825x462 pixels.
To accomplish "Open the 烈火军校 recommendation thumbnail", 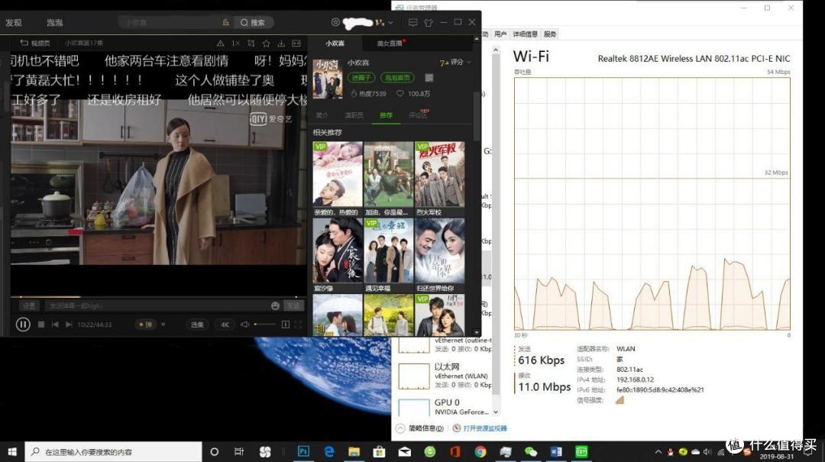I will (440, 174).
